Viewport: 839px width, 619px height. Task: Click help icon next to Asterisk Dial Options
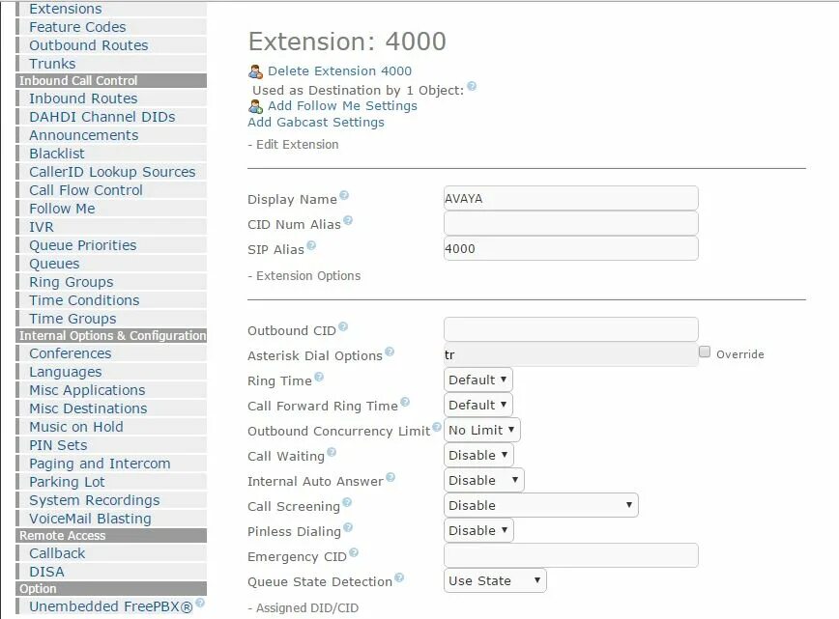[390, 352]
